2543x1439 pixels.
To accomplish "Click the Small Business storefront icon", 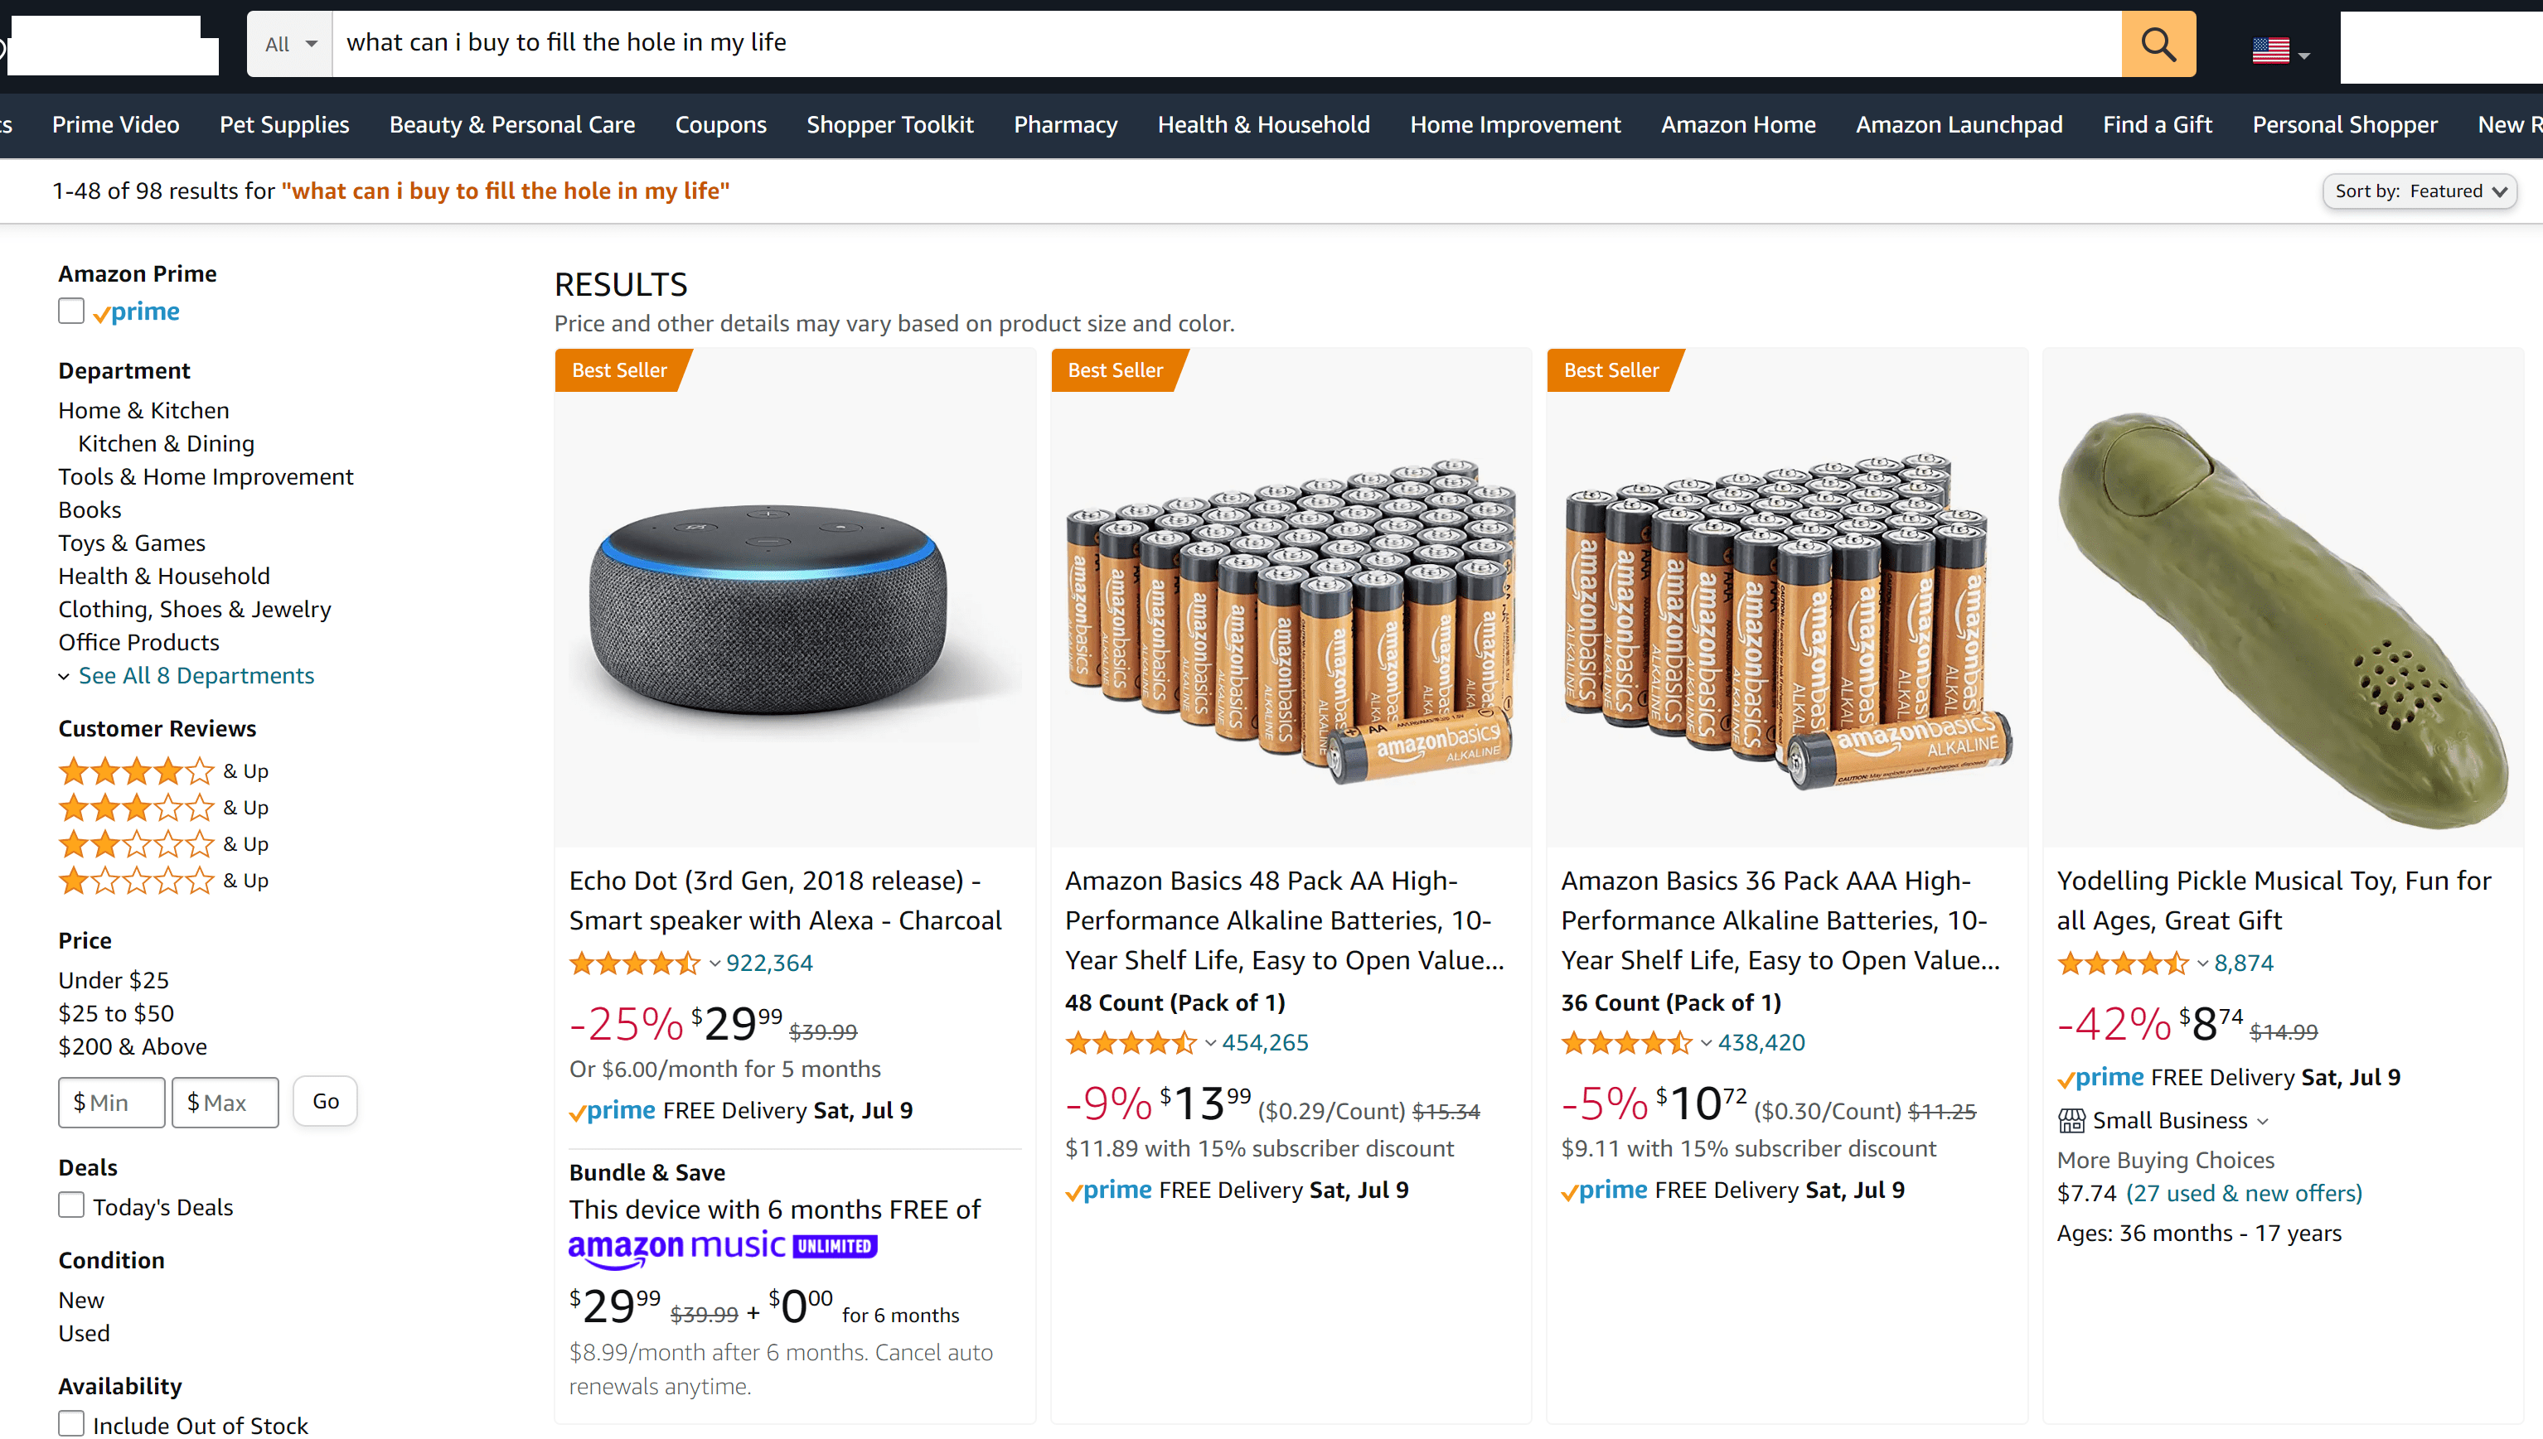I will coord(2071,1120).
